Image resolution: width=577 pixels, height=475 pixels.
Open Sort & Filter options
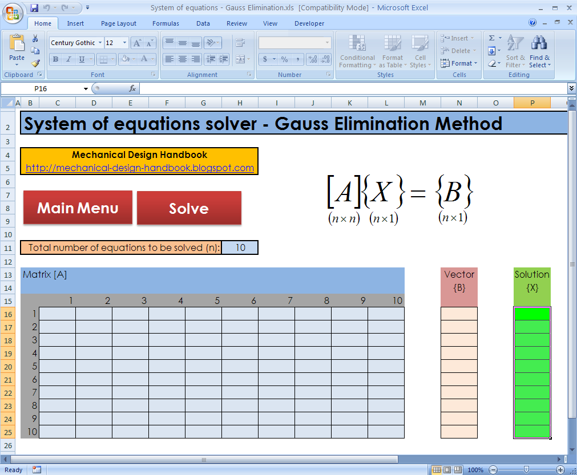point(515,51)
